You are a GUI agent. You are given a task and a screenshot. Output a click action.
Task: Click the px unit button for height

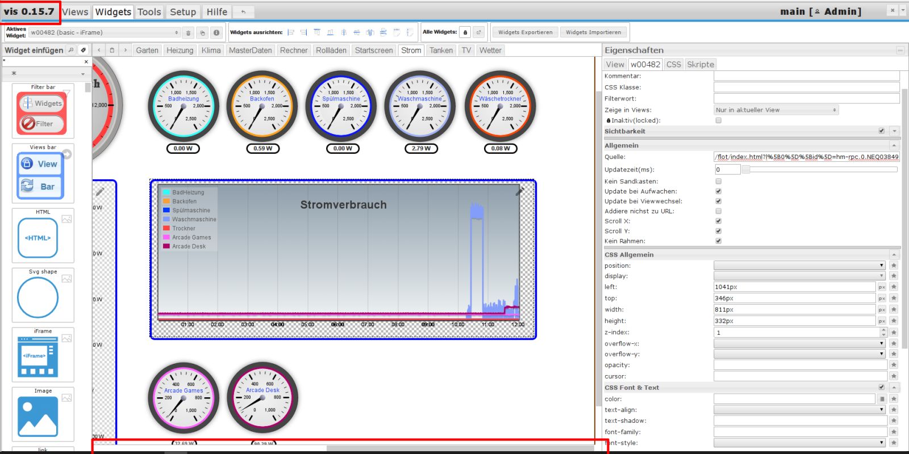pyautogui.click(x=882, y=321)
